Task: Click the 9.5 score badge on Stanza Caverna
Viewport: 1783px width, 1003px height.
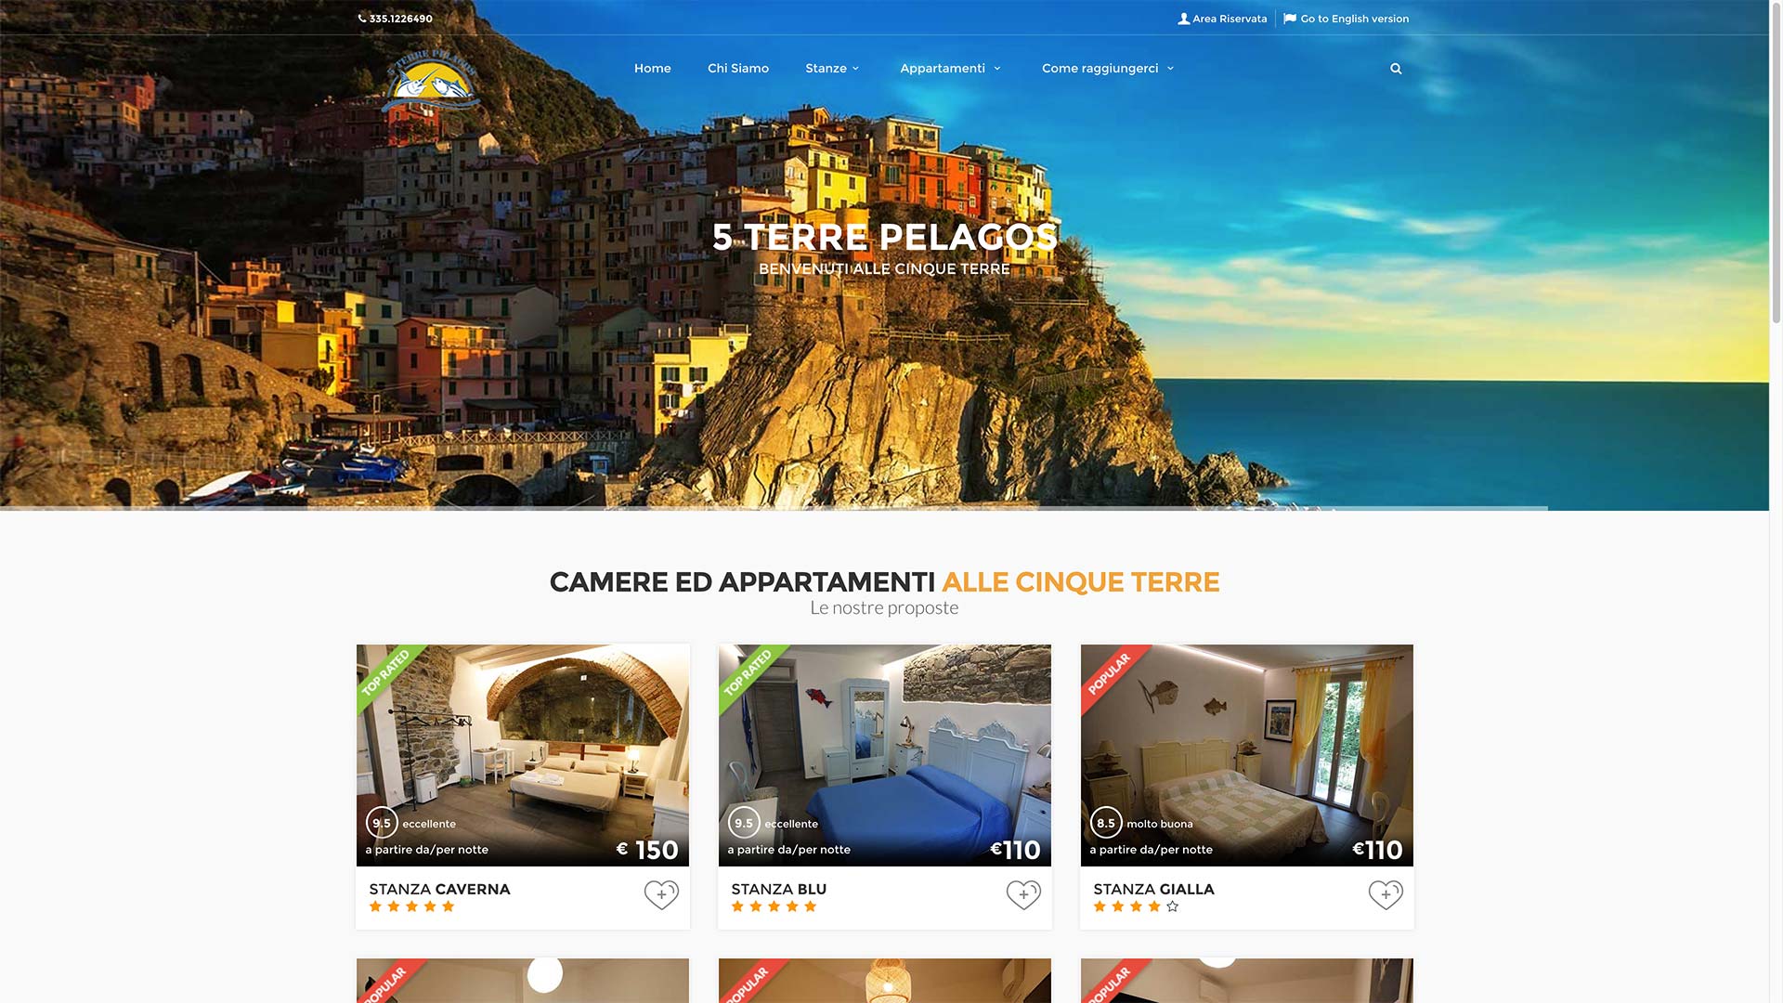Action: pyautogui.click(x=382, y=823)
